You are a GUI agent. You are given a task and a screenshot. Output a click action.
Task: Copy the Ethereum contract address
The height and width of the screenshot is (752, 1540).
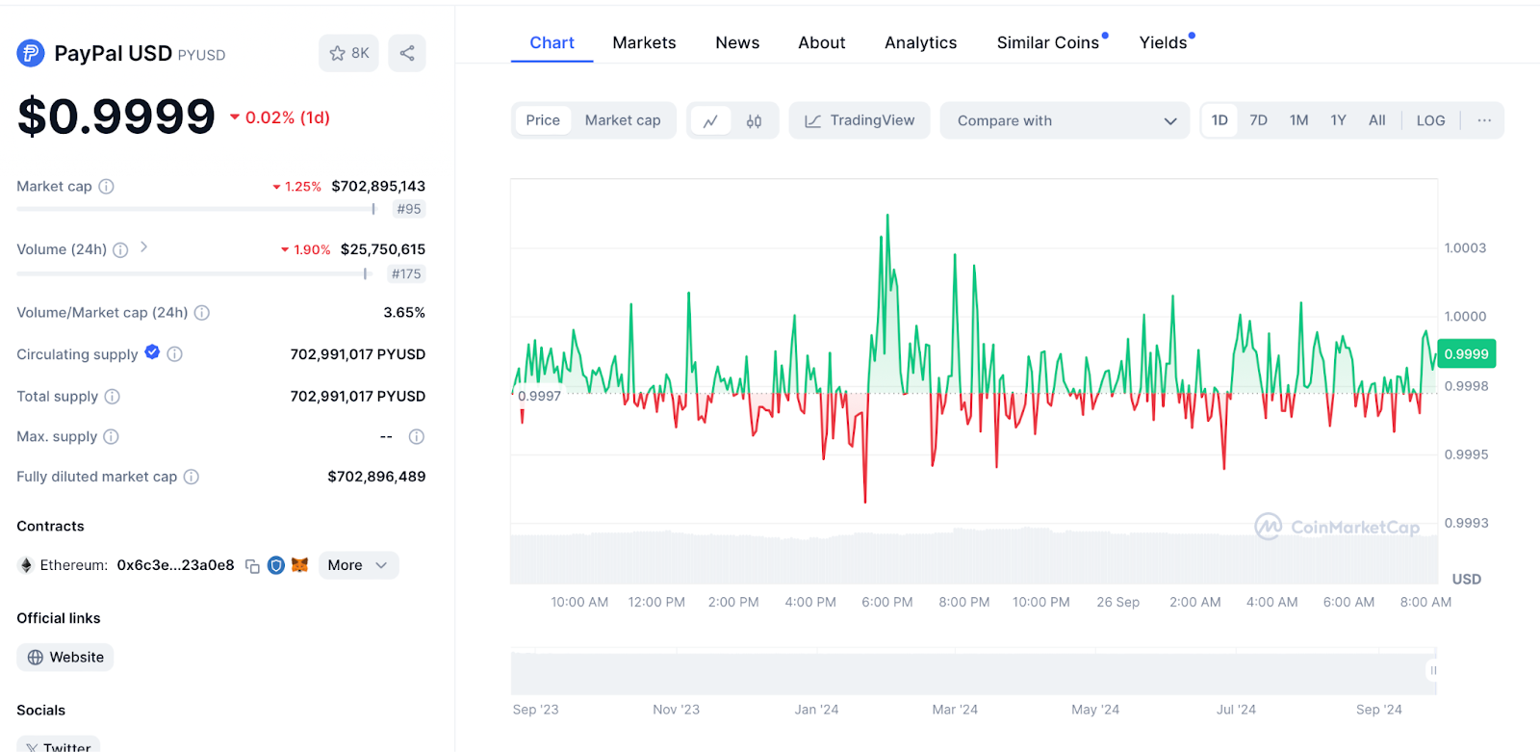pyautogui.click(x=252, y=566)
